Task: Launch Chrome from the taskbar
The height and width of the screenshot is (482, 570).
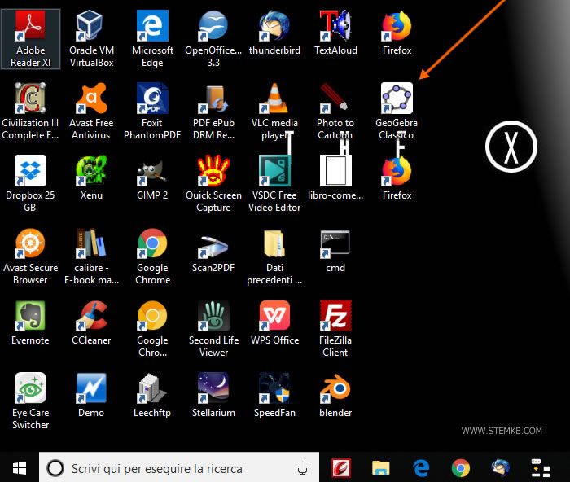Action: pyautogui.click(x=461, y=468)
